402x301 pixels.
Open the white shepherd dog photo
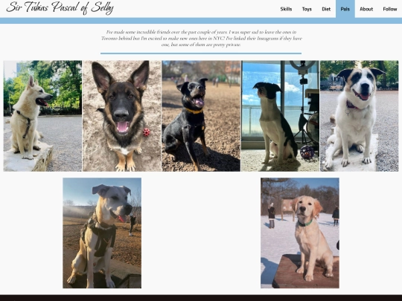42,116
